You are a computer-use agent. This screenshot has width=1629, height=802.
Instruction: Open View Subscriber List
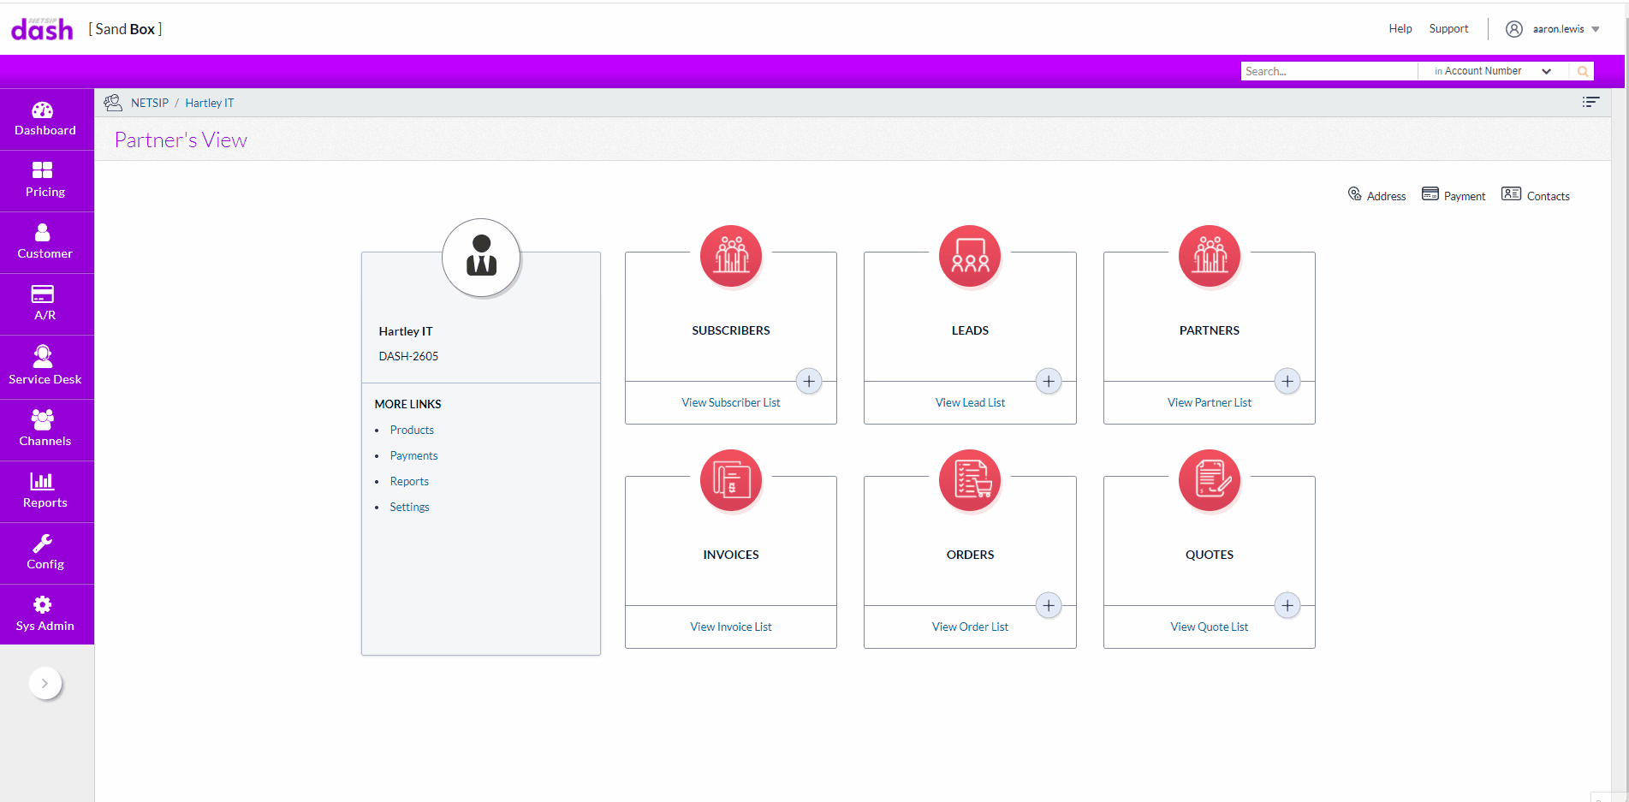click(x=731, y=402)
